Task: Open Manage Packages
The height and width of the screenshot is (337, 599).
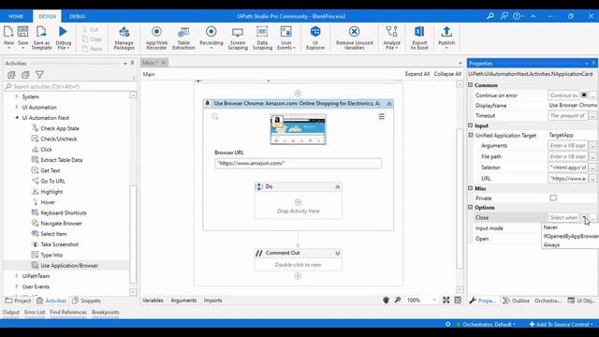Action: [124, 37]
